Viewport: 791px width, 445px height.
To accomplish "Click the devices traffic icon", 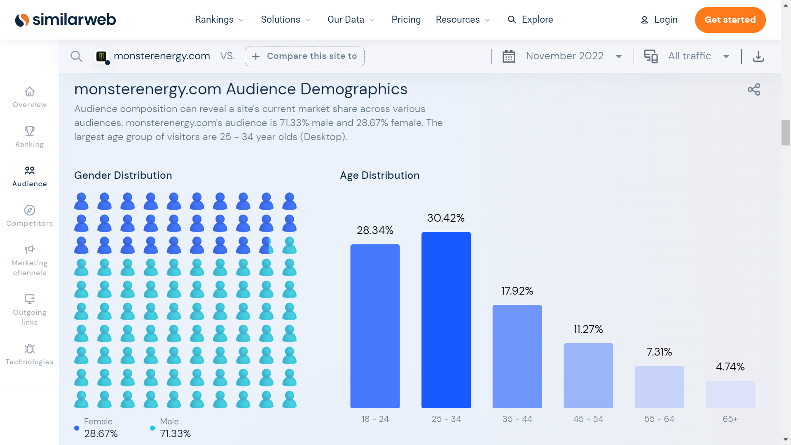I will pyautogui.click(x=651, y=56).
